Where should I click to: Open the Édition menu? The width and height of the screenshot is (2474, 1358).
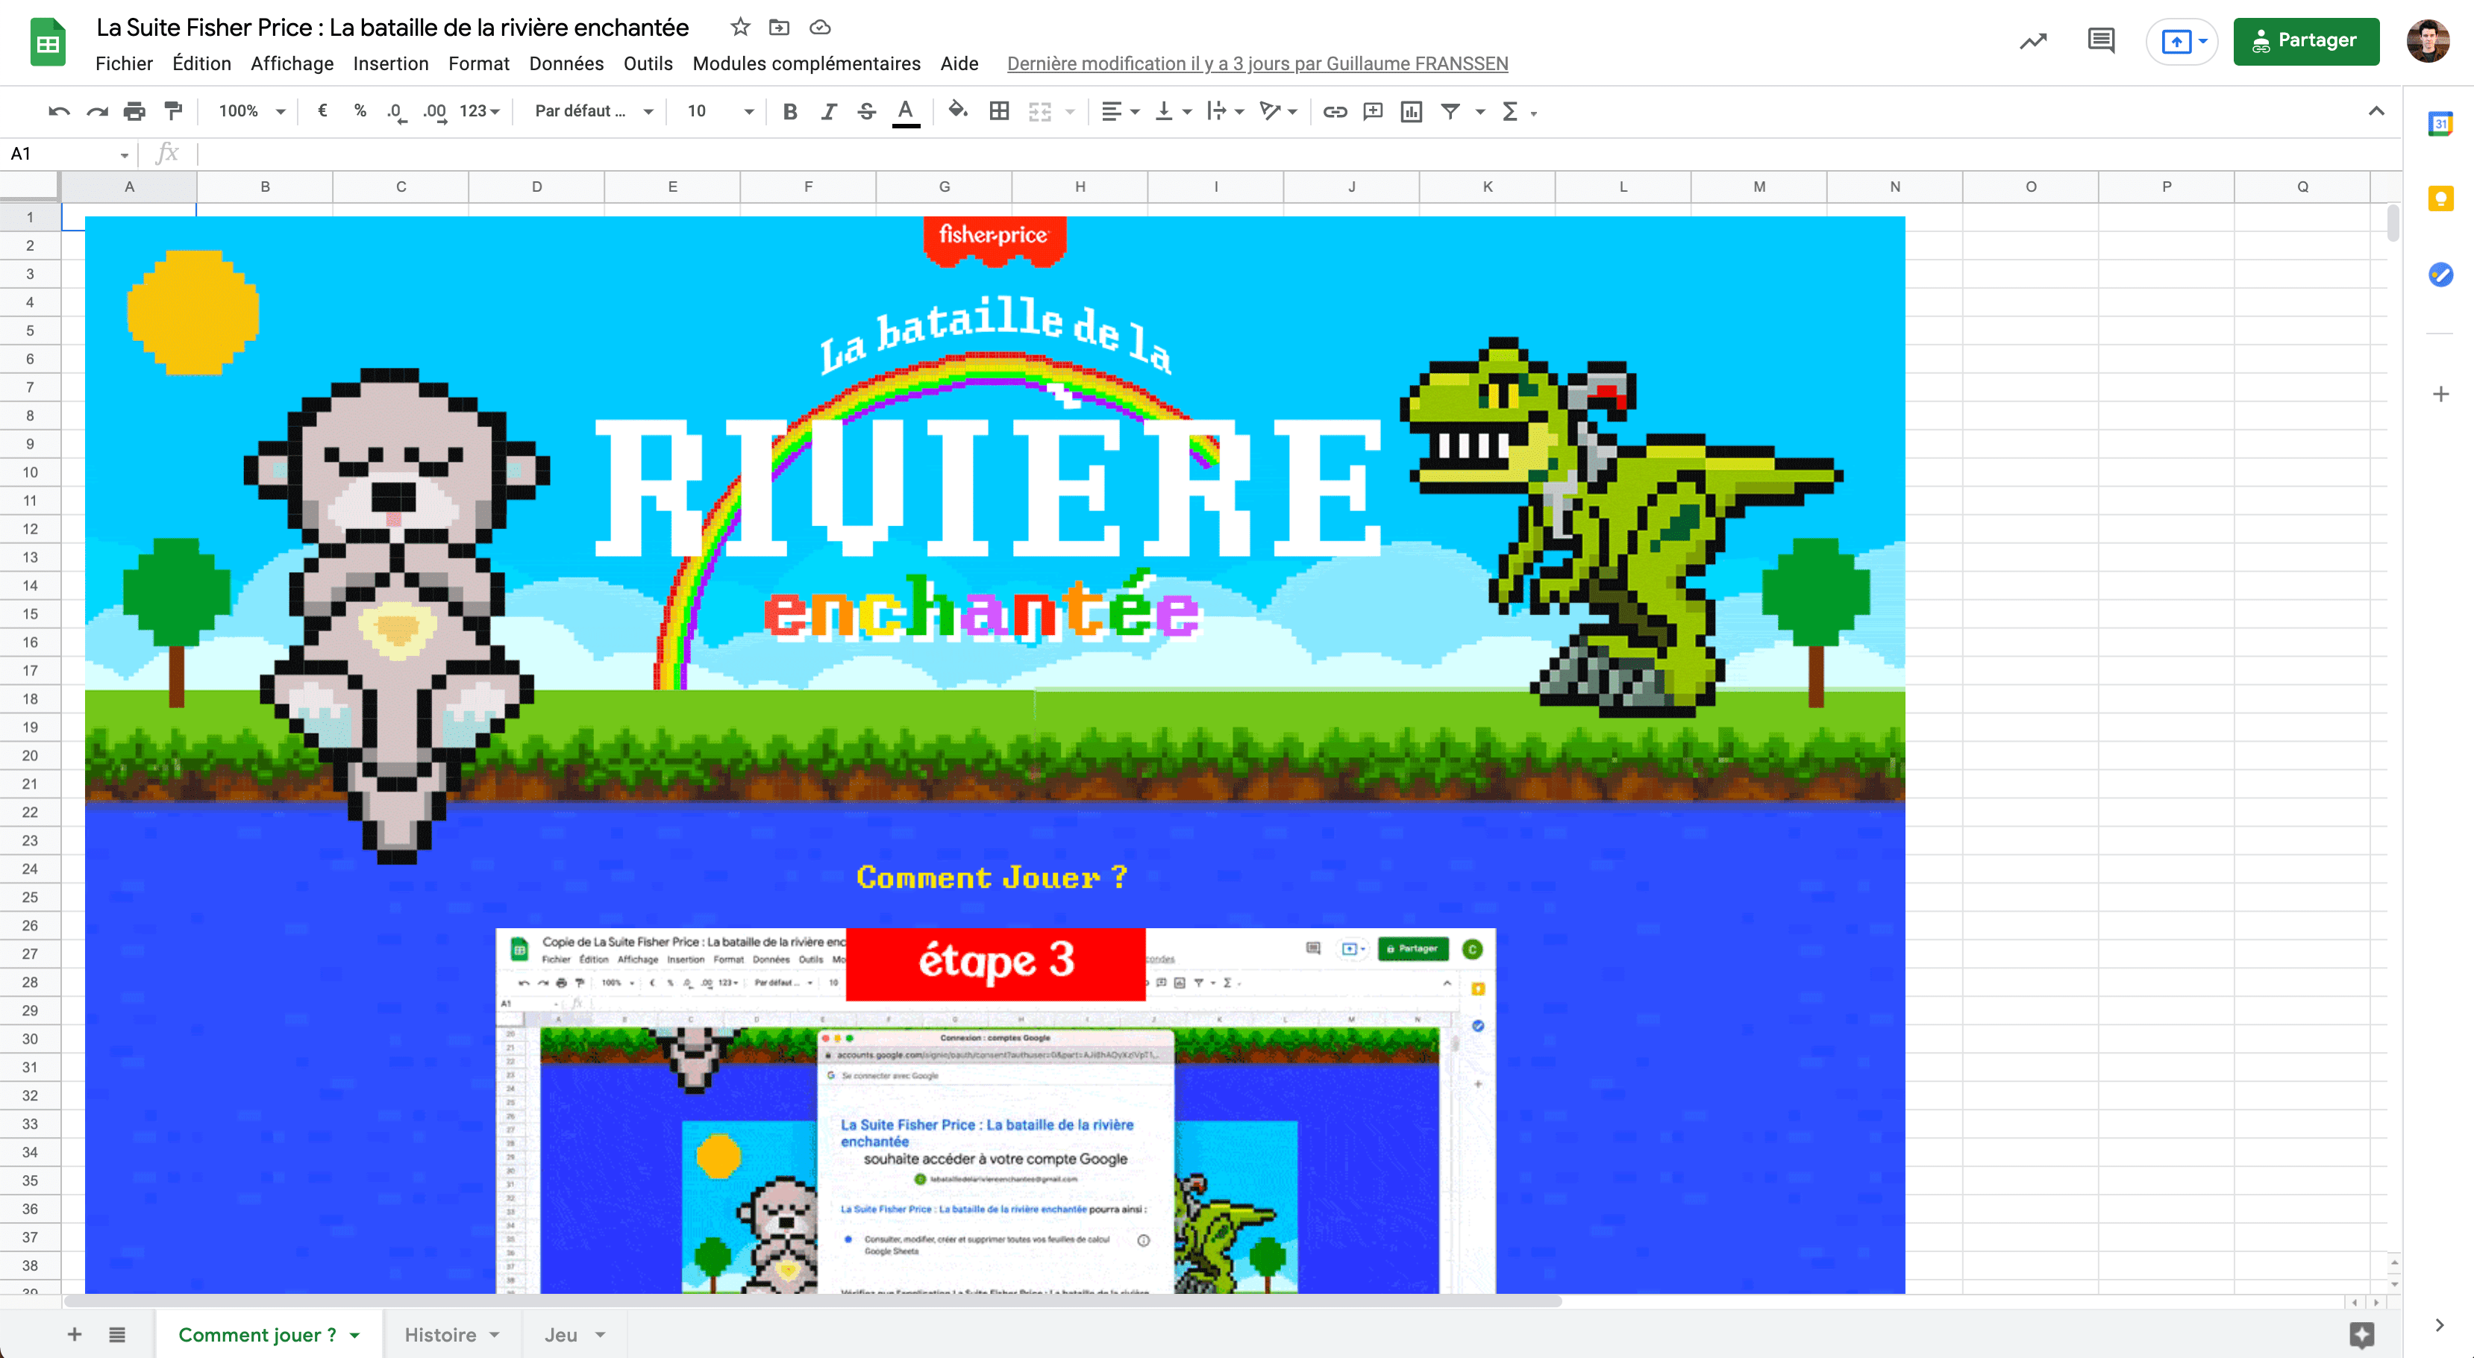coord(201,63)
